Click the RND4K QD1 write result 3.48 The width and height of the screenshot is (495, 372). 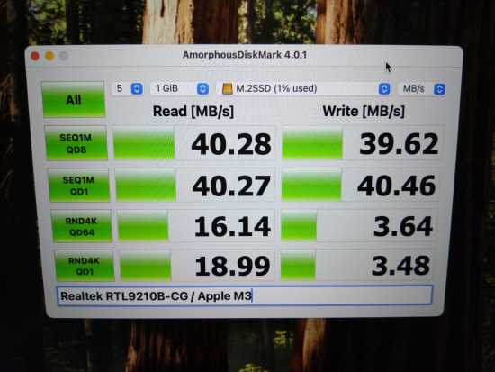[x=400, y=266]
